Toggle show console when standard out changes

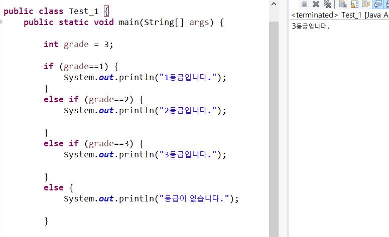tap(378, 4)
